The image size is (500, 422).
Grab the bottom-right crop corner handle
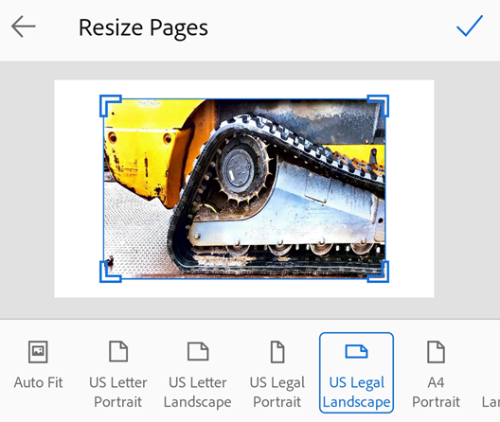pyautogui.click(x=378, y=272)
